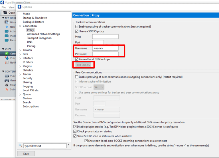Click tracker Username field showing <none>
The width and height of the screenshot is (219, 158).
point(105,48)
